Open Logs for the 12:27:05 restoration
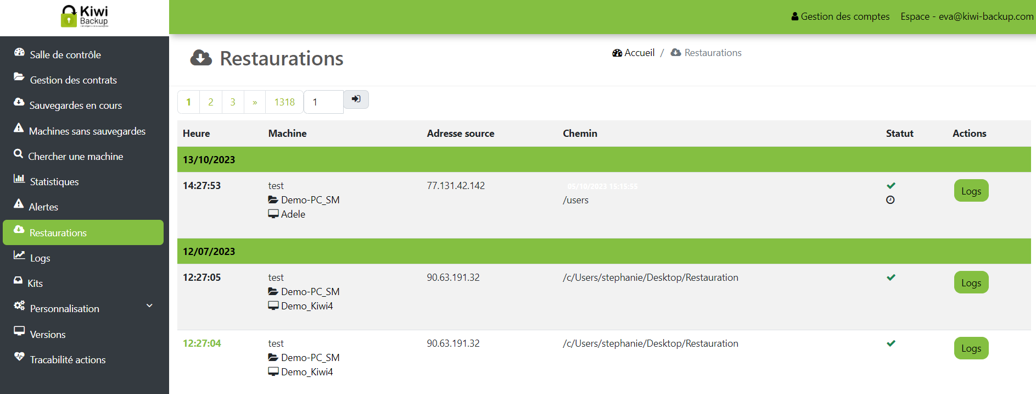 click(971, 282)
